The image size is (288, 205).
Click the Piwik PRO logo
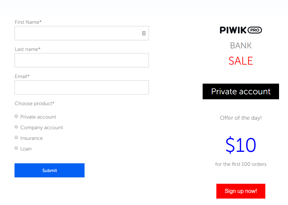[x=241, y=30]
